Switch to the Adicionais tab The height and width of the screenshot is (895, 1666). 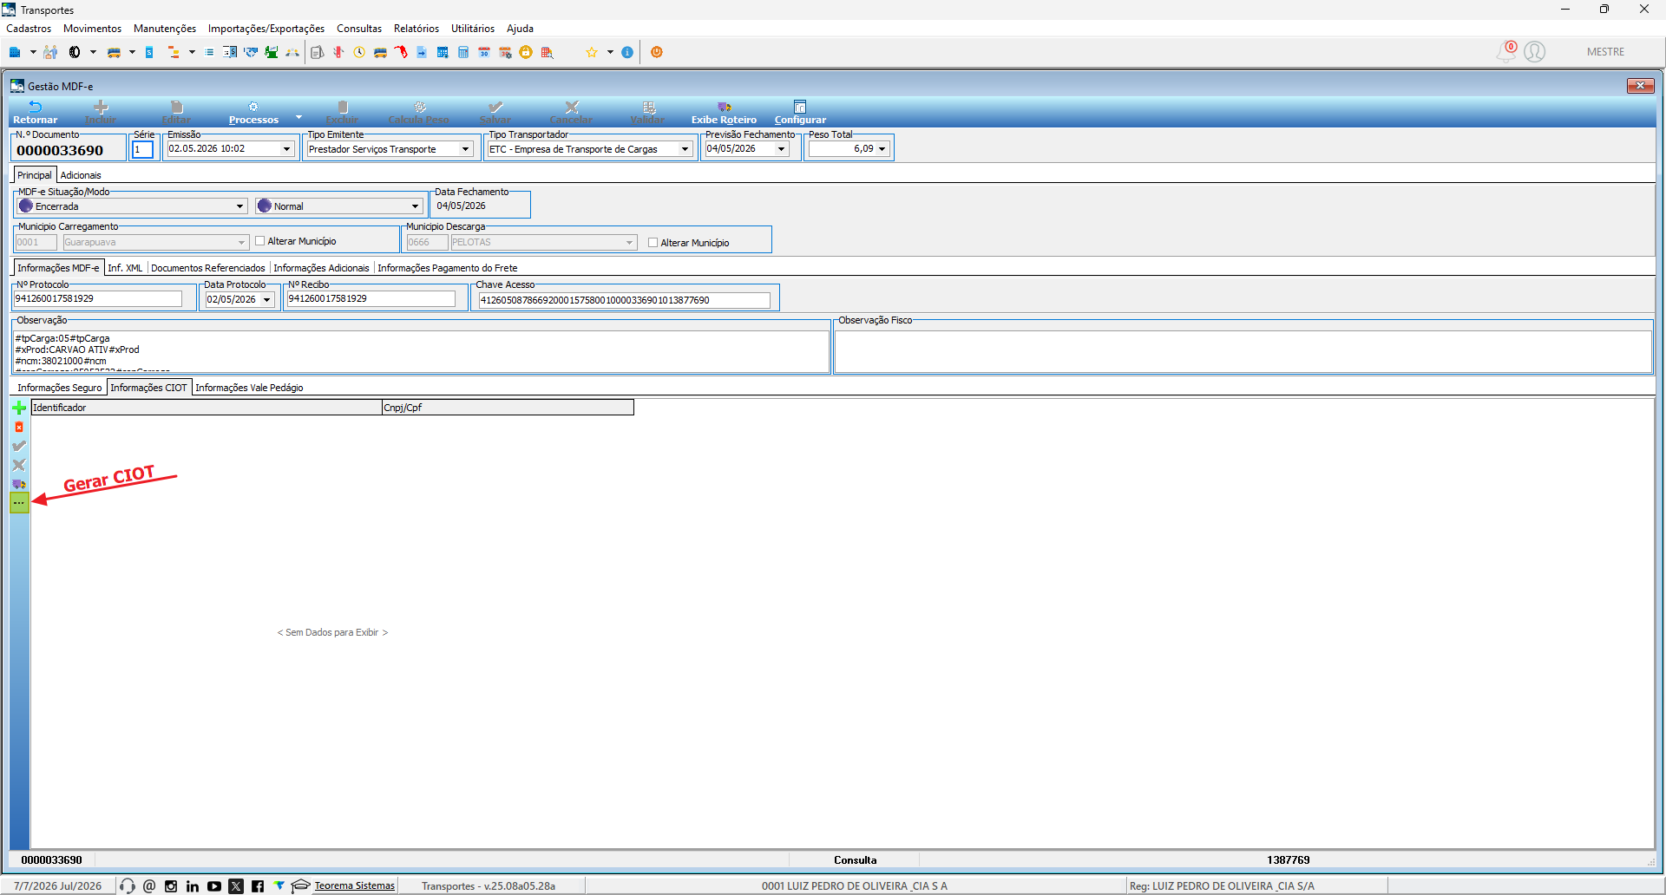pyautogui.click(x=81, y=175)
